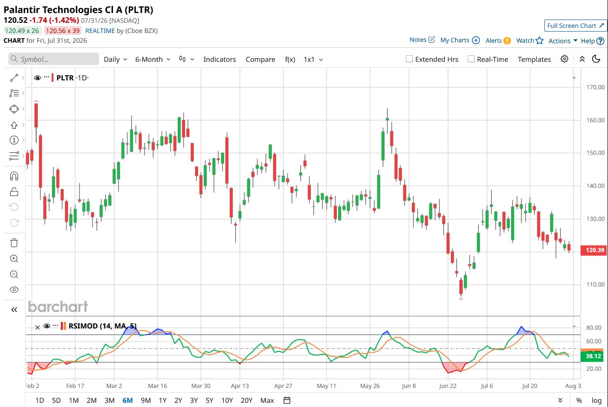
Task: Select the 5D time range
Action: tap(56, 400)
